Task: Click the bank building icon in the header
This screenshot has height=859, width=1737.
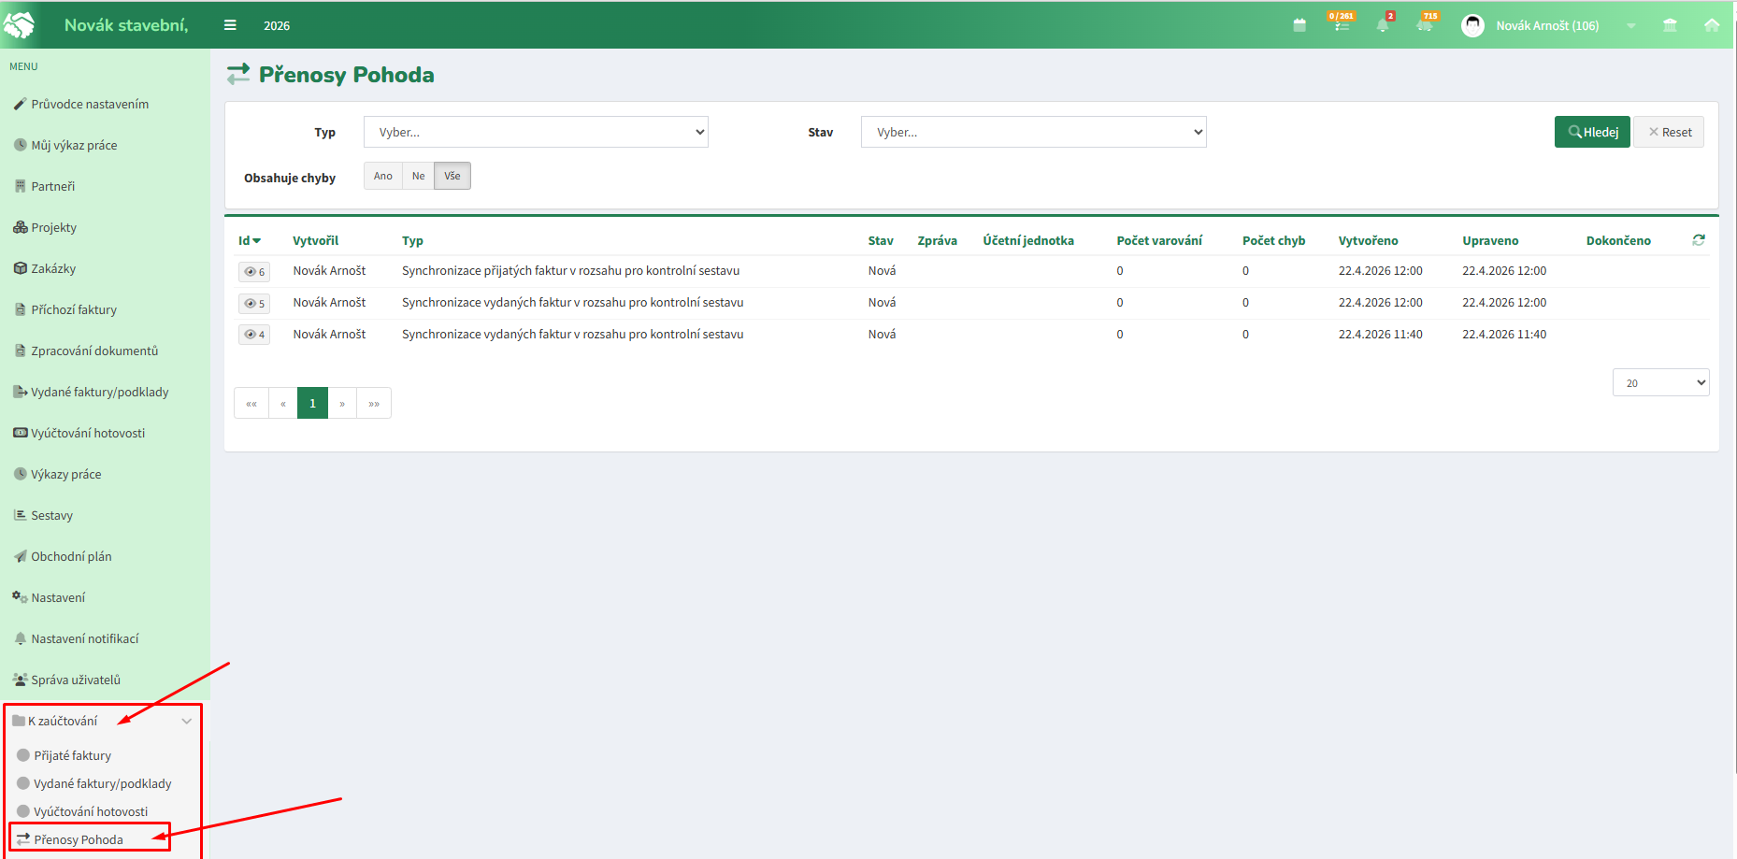Action: [x=1670, y=25]
